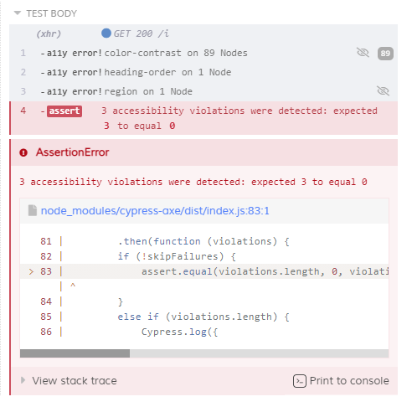The width and height of the screenshot is (412, 407).
Task: Select the failed assert command message
Action: (x=239, y=118)
